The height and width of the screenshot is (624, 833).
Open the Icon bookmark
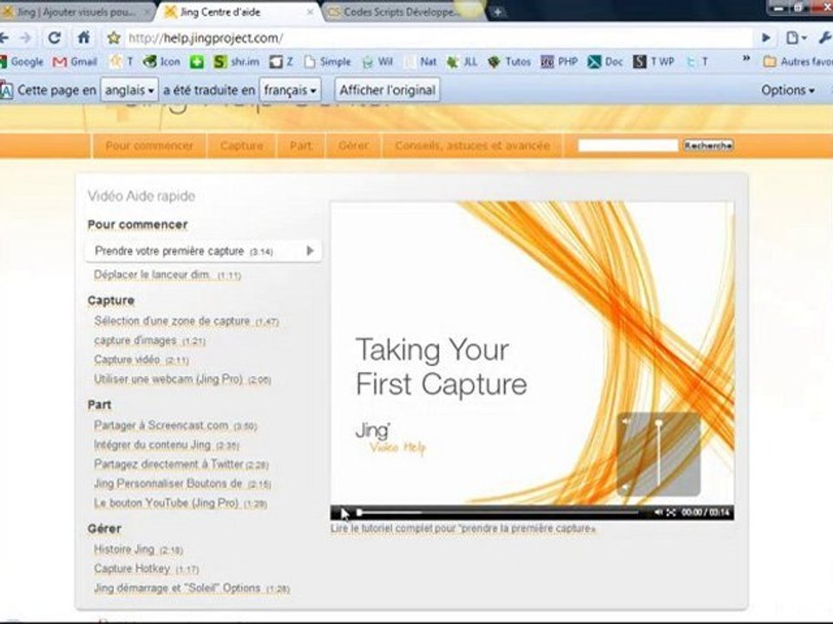pyautogui.click(x=162, y=62)
